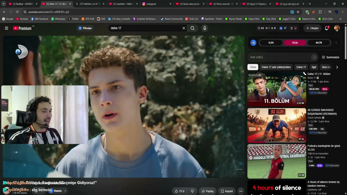Show more filter chips with right arrow

coord(337,67)
